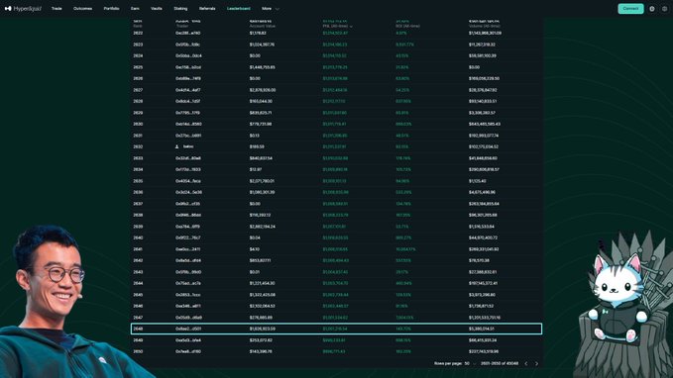673x378 pixels.
Task: Click rank number 2639
Action: pos(138,227)
